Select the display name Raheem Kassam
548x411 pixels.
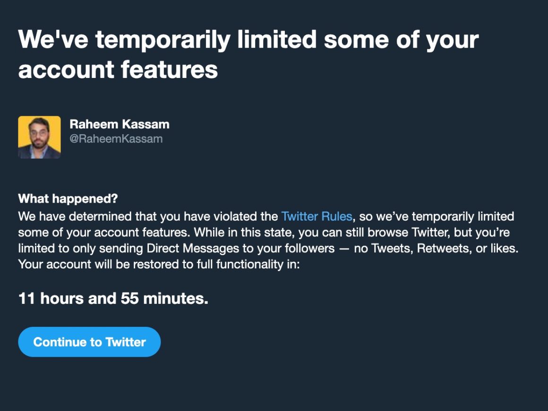coord(119,124)
